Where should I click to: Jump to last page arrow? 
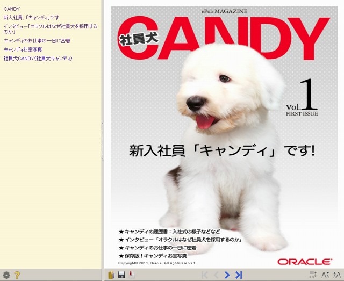[x=239, y=275]
